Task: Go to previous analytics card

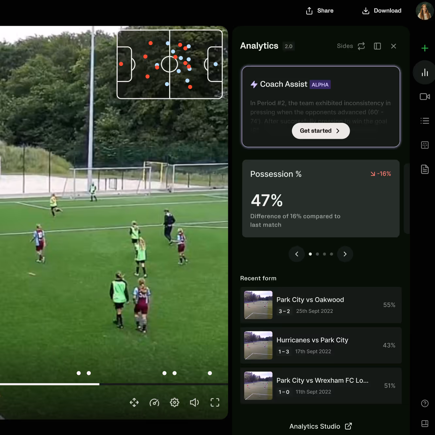Action: (297, 254)
